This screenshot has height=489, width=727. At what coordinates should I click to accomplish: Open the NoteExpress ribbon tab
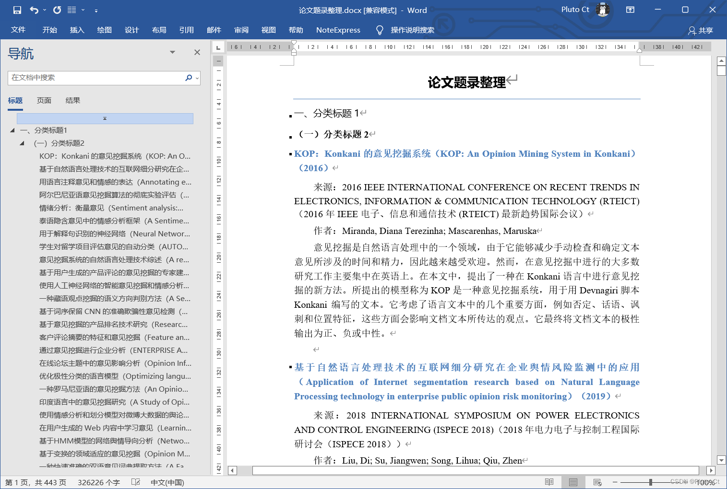(338, 30)
